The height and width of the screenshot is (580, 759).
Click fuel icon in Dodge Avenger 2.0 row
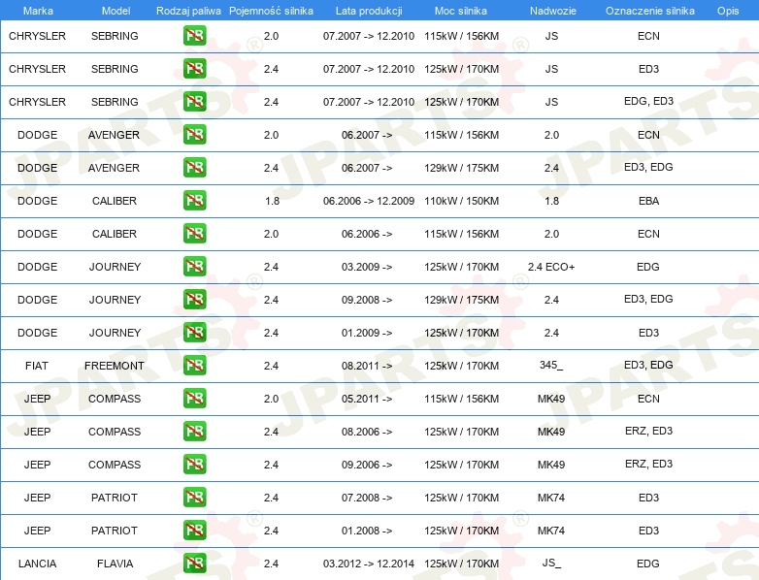194,135
